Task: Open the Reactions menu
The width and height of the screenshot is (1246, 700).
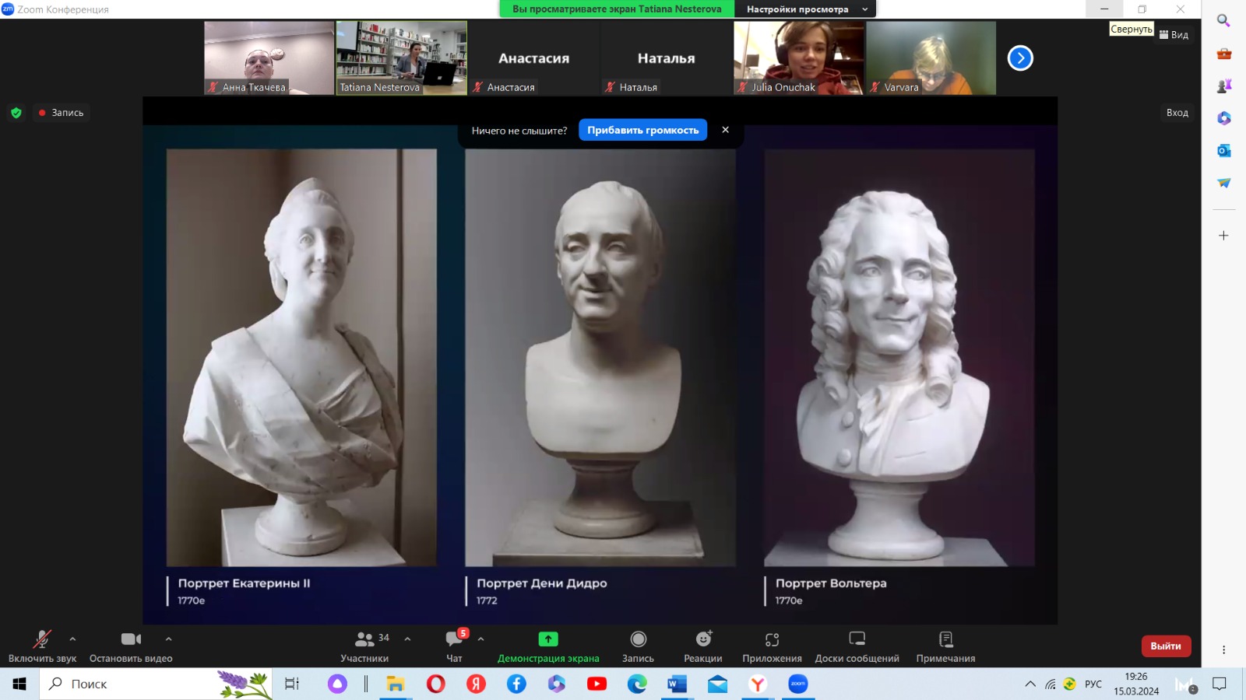Action: (703, 639)
